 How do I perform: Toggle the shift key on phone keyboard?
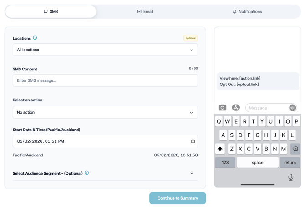pyautogui.click(x=220, y=149)
